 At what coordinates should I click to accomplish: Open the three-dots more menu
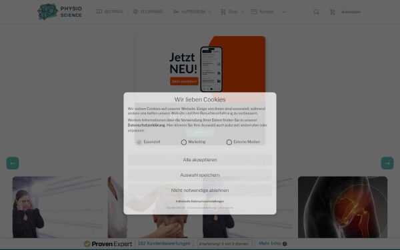pos(284,12)
